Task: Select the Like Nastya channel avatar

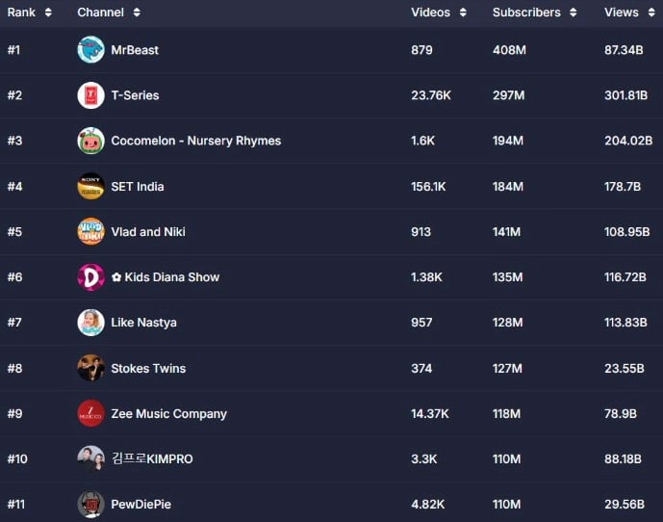Action: click(x=90, y=323)
